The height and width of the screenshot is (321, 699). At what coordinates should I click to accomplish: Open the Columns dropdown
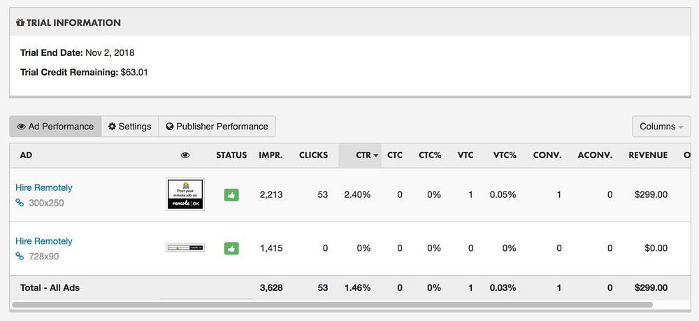point(661,127)
